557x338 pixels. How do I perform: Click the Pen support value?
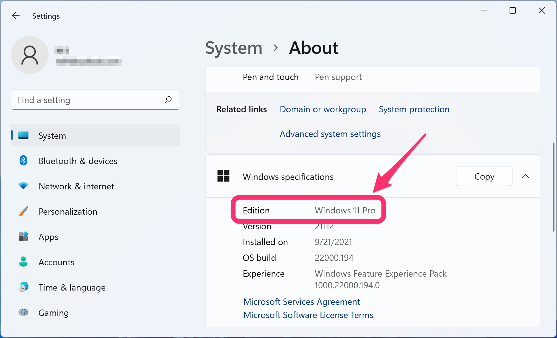(338, 77)
